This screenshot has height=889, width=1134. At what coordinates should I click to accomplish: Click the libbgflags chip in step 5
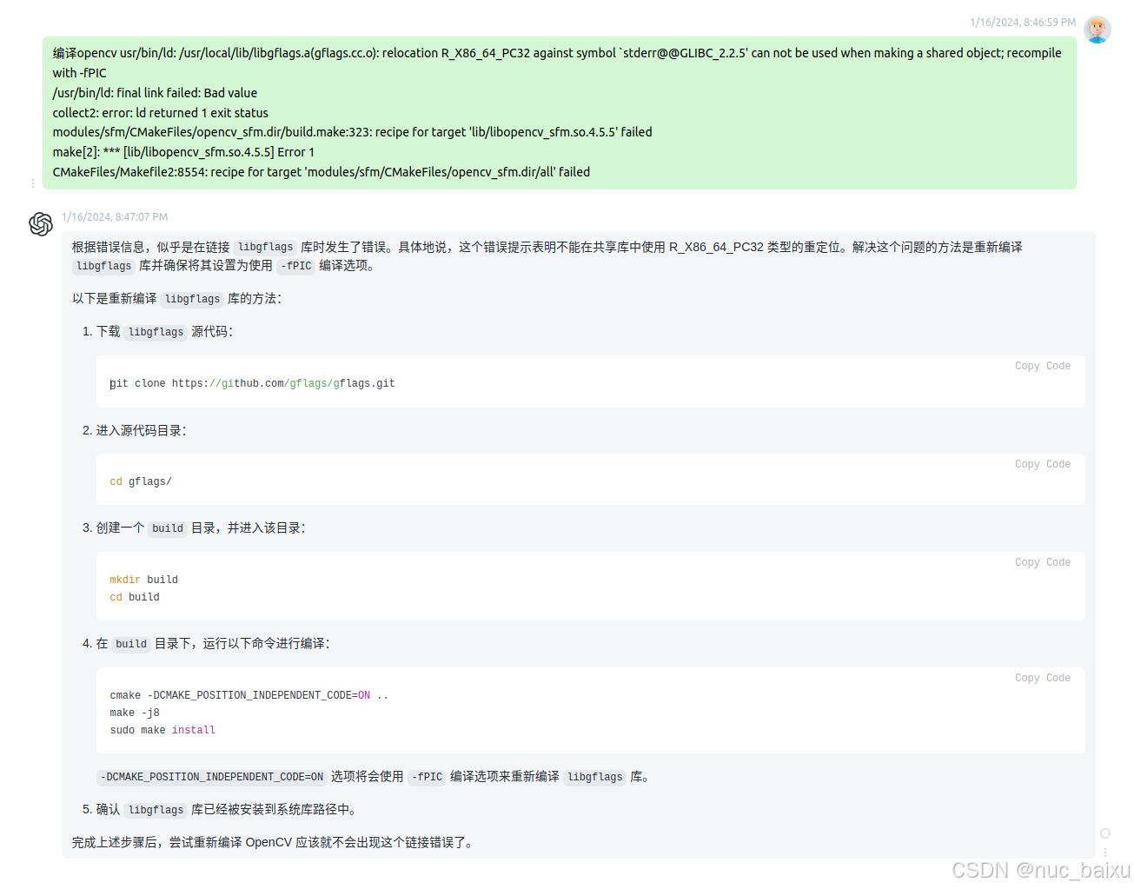(155, 809)
